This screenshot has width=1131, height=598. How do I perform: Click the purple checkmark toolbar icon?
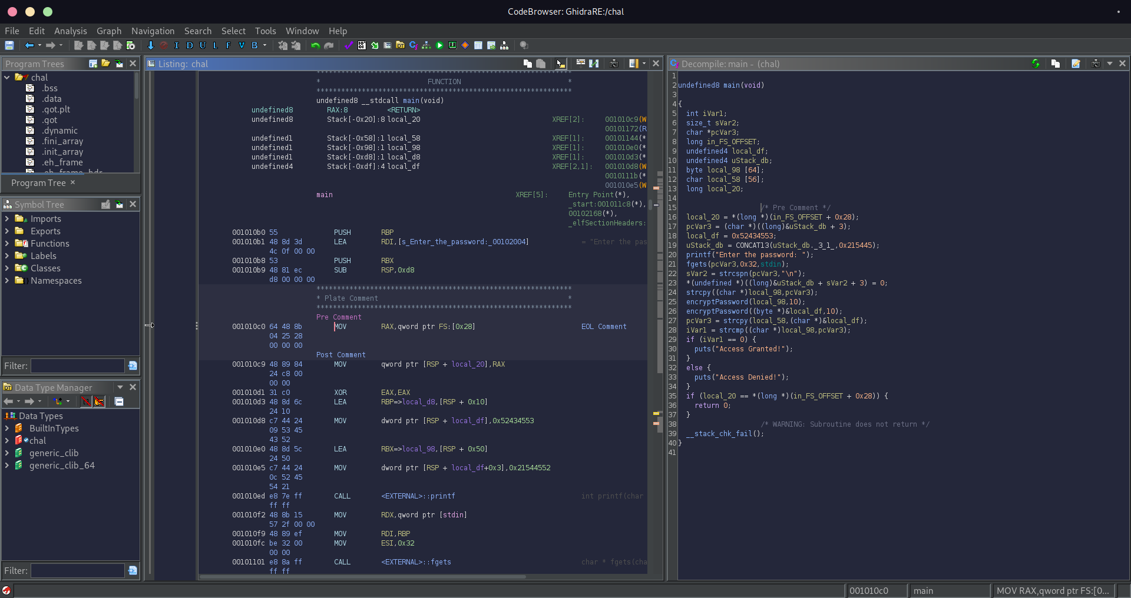pyautogui.click(x=349, y=45)
